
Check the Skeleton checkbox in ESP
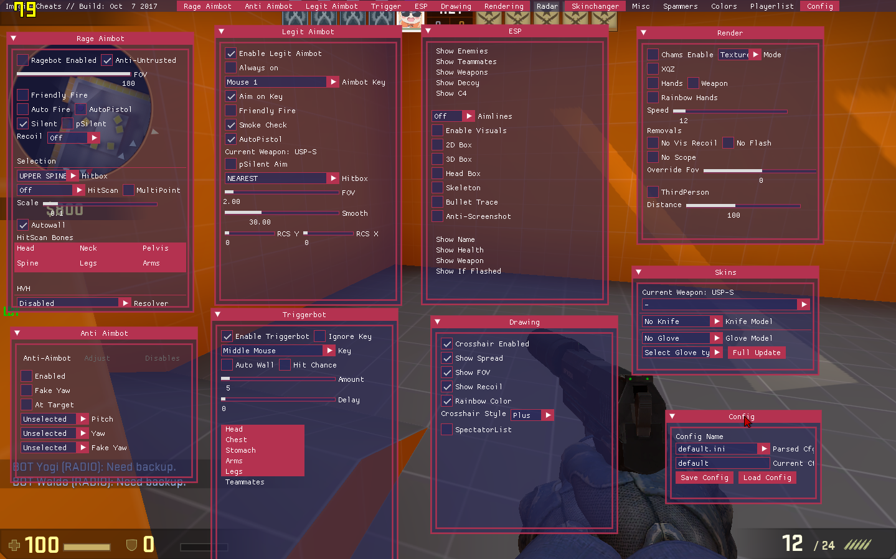pyautogui.click(x=437, y=187)
